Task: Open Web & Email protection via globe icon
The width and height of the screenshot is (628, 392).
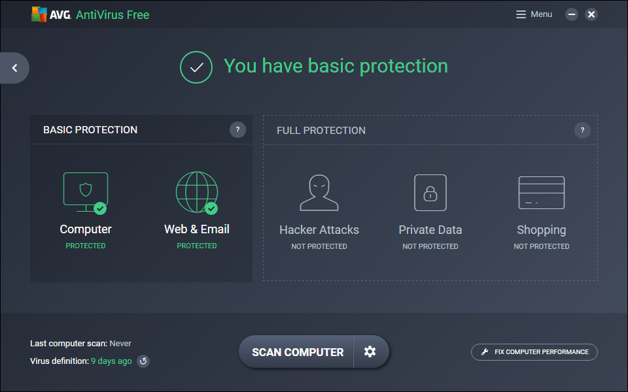Action: 196,191
